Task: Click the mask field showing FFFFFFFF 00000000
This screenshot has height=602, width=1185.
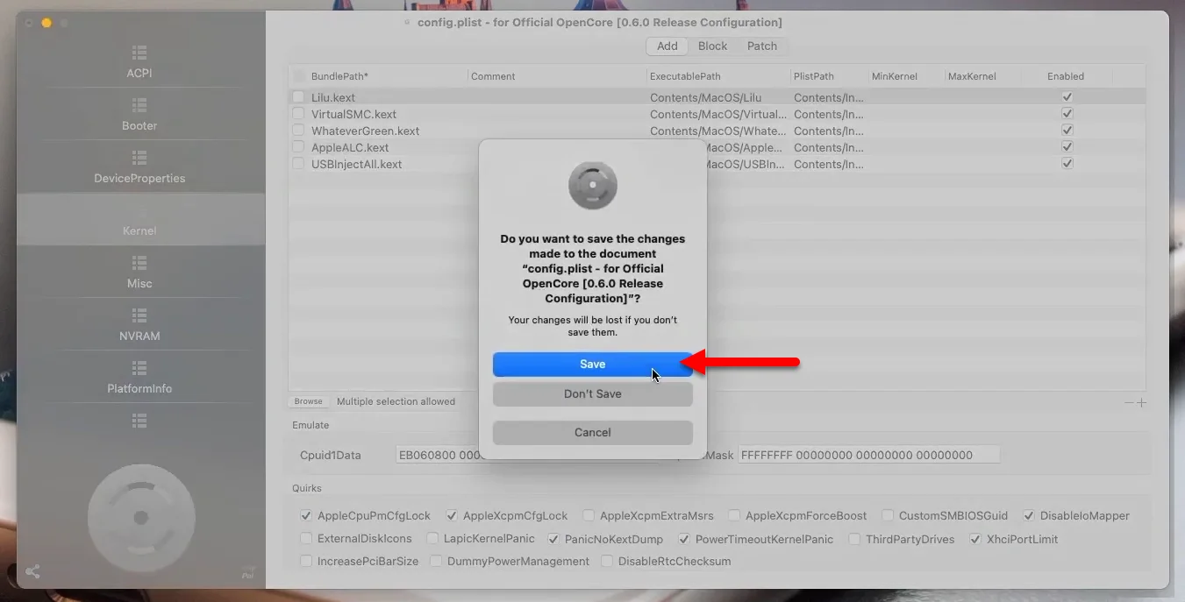Action: [868, 455]
